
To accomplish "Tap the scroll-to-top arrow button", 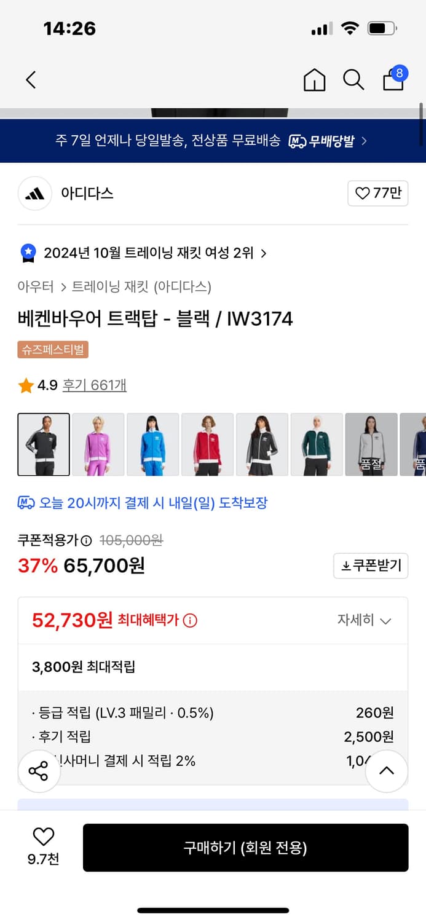I will [386, 771].
